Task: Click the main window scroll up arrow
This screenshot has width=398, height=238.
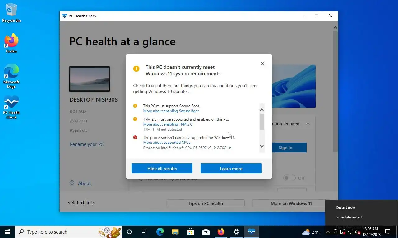Action: 335,28
